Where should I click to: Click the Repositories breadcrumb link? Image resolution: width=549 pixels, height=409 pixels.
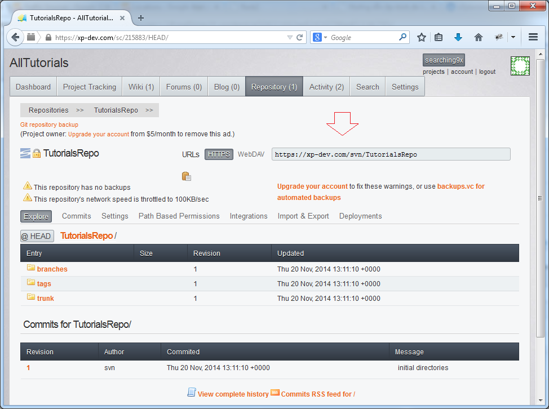point(48,110)
